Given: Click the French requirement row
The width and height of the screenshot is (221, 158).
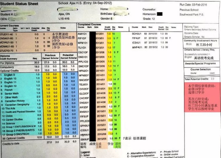Looking at the screenshot, I should 39,90.
